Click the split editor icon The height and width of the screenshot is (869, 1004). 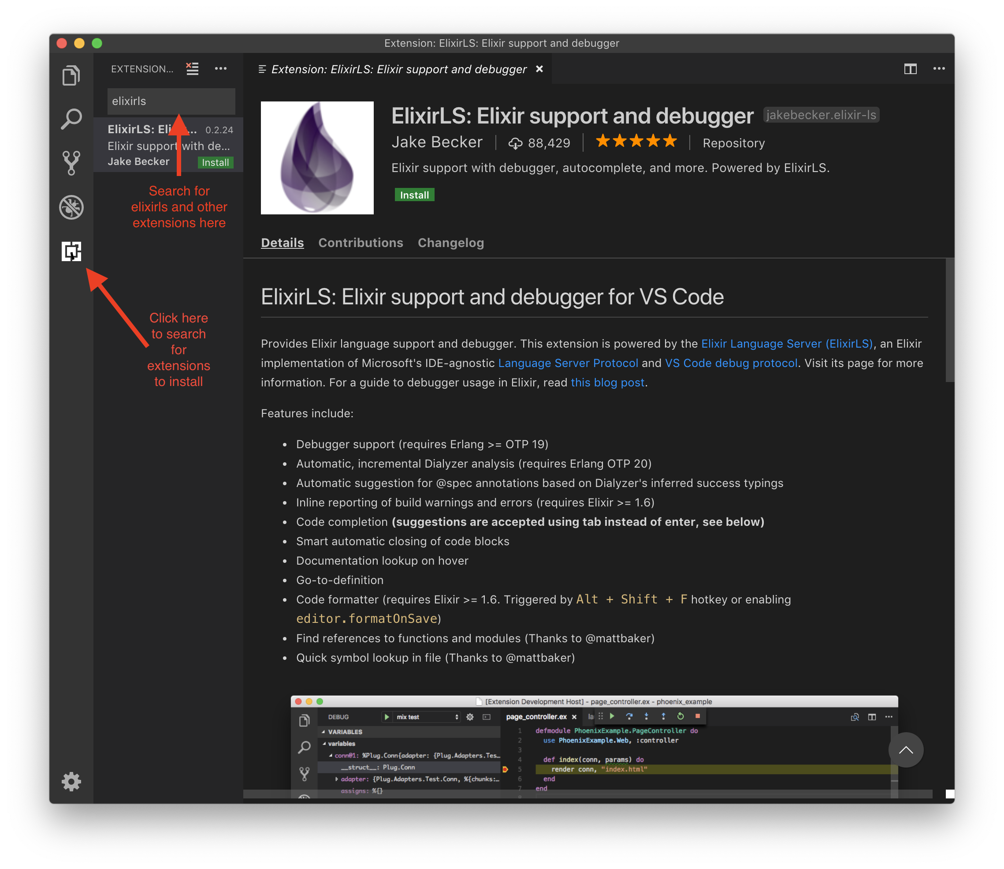[x=910, y=69]
